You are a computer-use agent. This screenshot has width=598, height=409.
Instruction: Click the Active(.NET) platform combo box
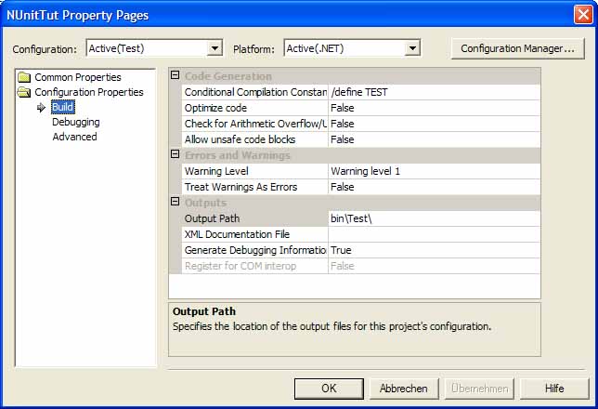352,48
